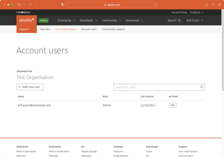Screen dimensions: 224x158
Task: Open the Safari share icon
Action: tap(207, 5)
